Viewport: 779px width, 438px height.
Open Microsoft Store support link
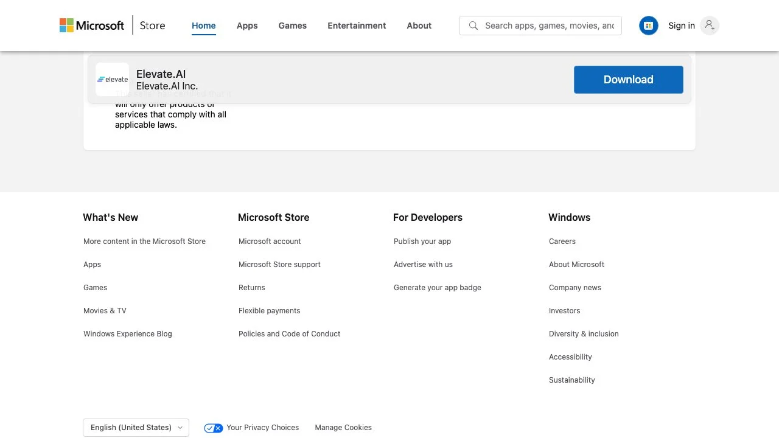(x=280, y=265)
